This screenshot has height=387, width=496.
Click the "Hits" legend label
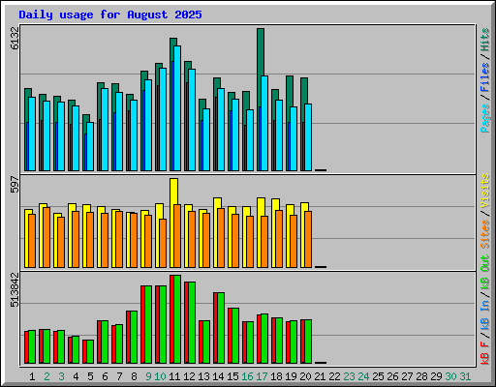pos(485,40)
